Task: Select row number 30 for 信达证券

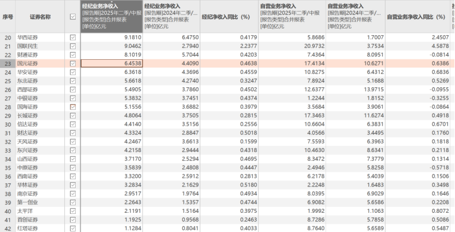Action: 8,125
